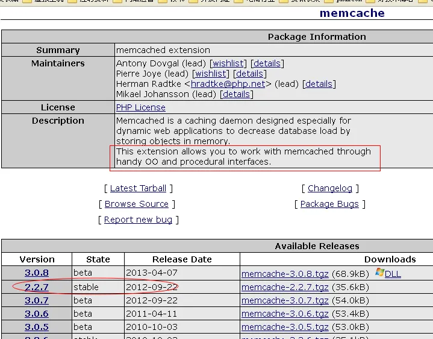Open Antony Dovgal's wishlist link
The image size is (433, 339).
[228, 63]
